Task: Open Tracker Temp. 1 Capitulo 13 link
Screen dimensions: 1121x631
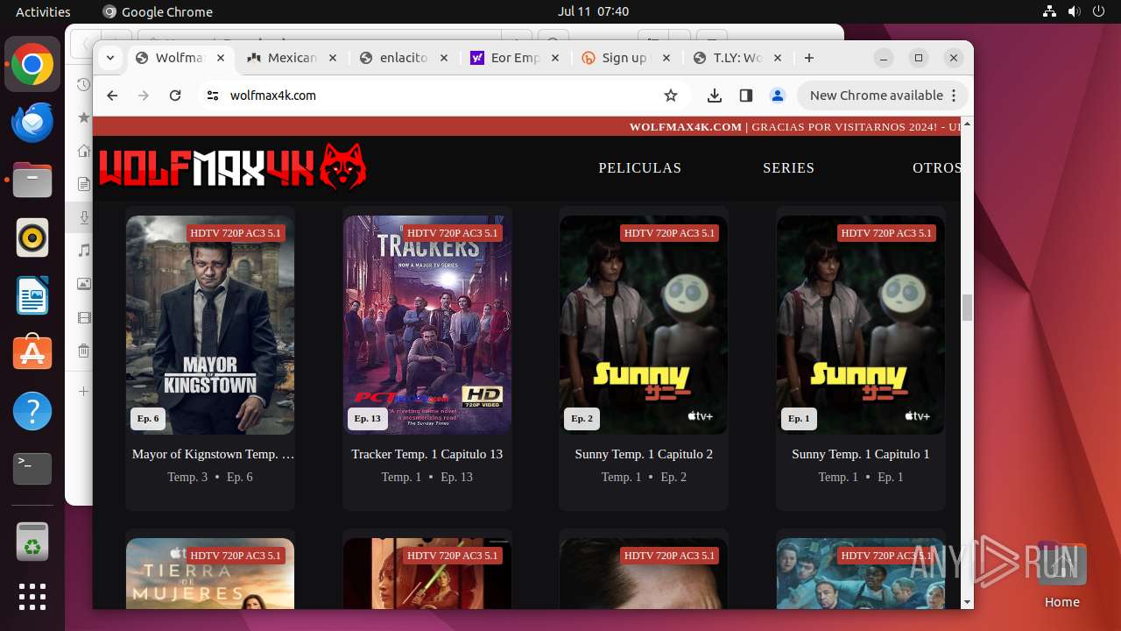Action: [427, 454]
